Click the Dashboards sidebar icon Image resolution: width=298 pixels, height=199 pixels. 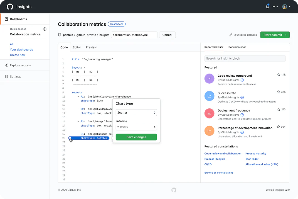pos(7,19)
